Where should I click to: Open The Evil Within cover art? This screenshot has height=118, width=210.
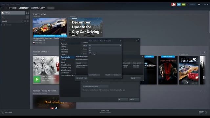pos(46,65)
